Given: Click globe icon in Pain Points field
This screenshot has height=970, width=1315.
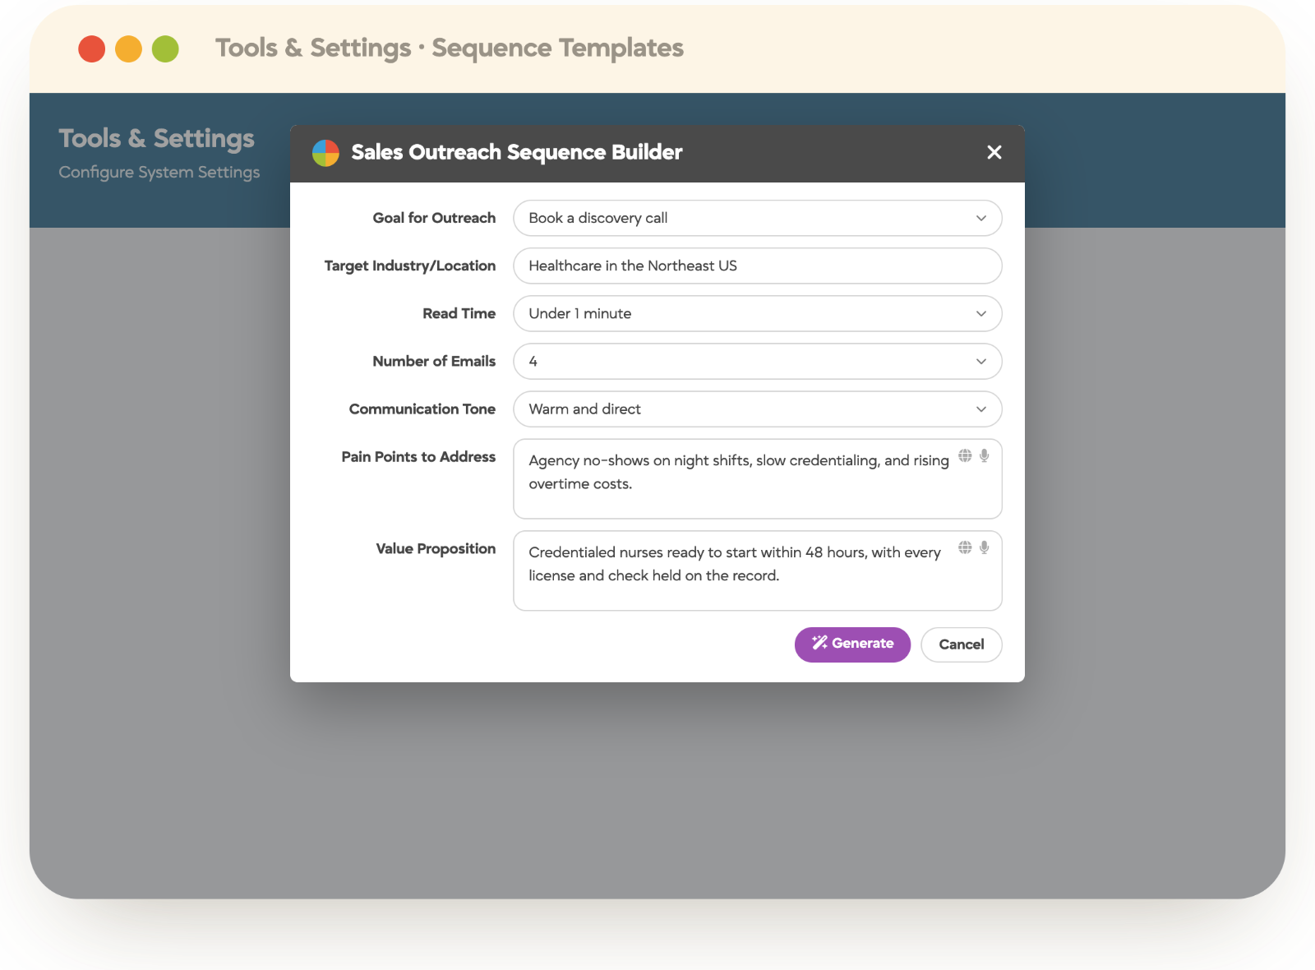Looking at the screenshot, I should pyautogui.click(x=965, y=455).
